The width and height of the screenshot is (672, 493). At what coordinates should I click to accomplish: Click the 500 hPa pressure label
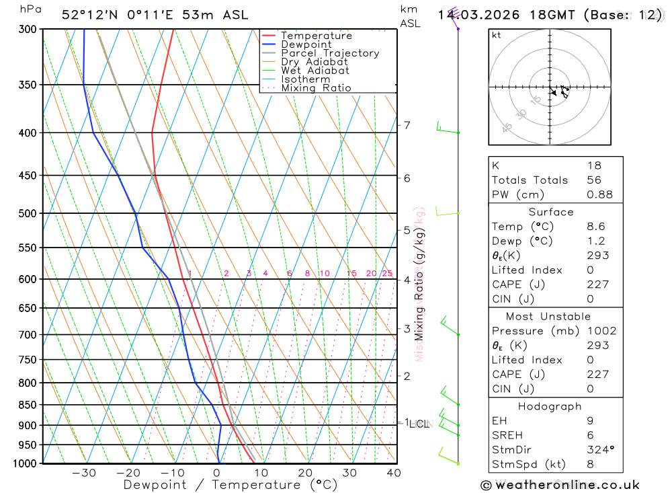point(28,213)
